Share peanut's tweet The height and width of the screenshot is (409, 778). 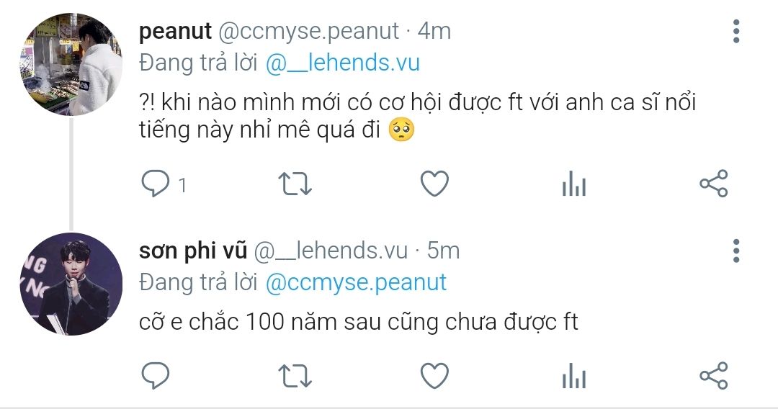(x=714, y=184)
